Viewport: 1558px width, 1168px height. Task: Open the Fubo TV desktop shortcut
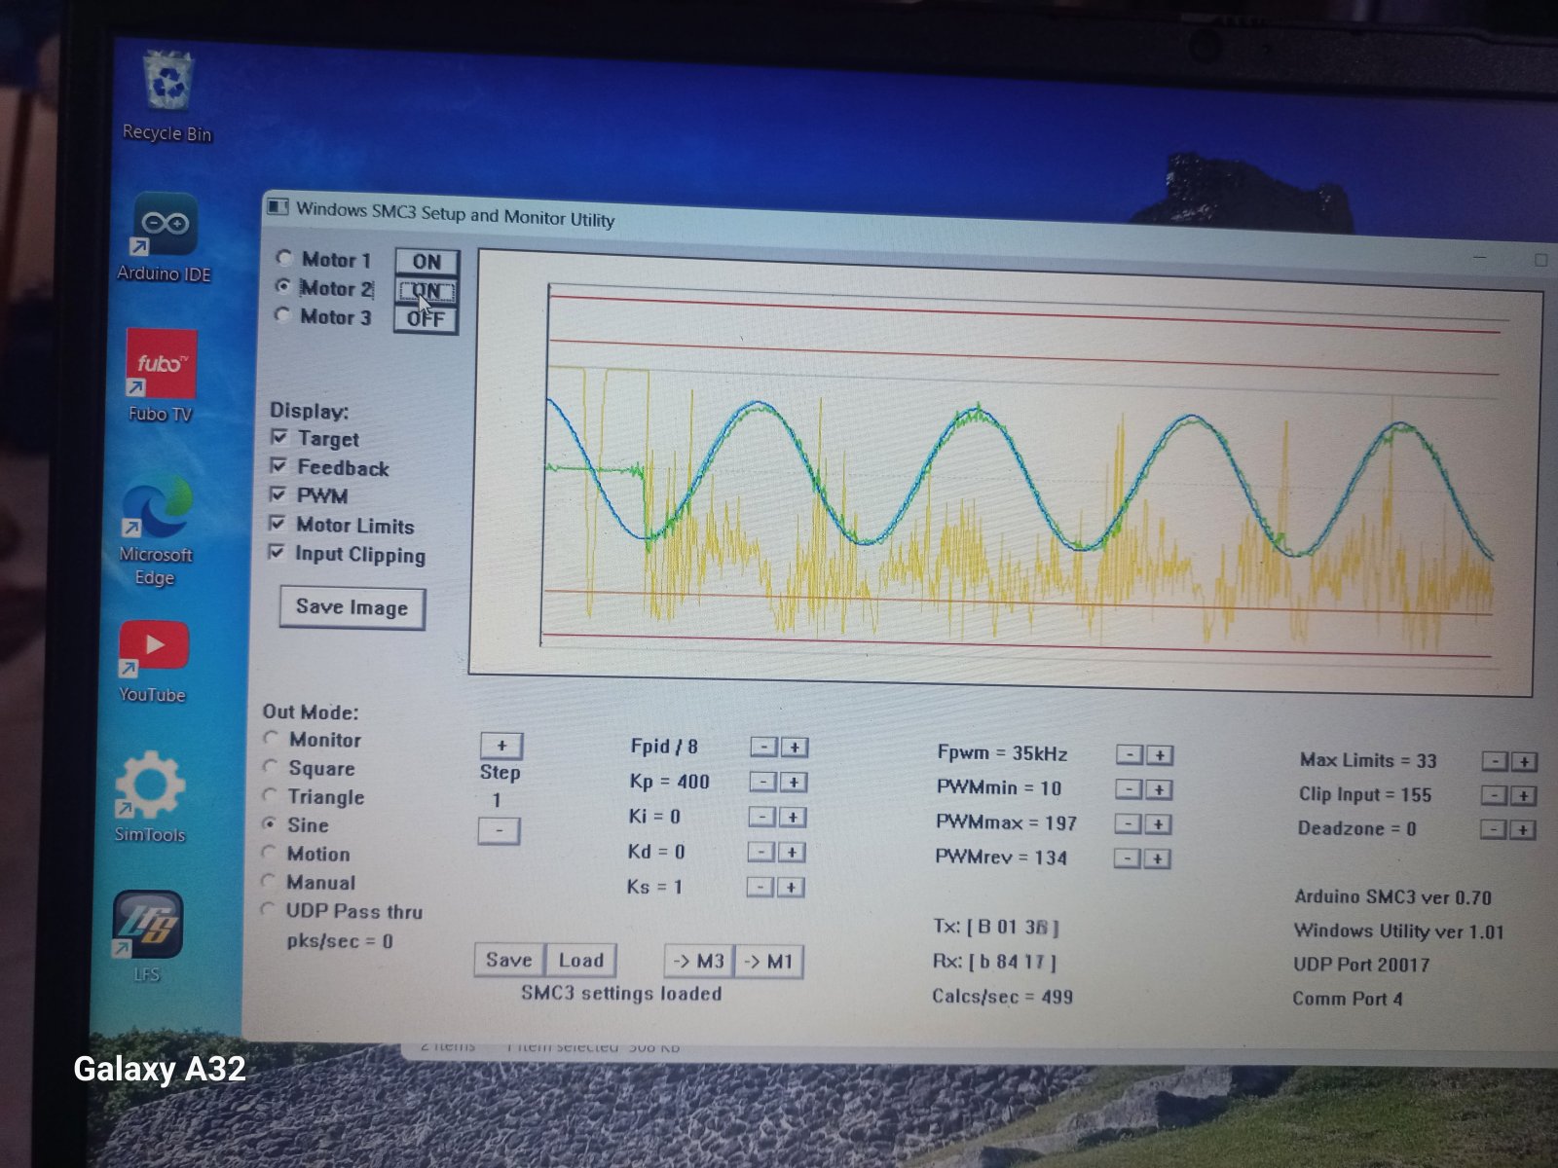(162, 376)
